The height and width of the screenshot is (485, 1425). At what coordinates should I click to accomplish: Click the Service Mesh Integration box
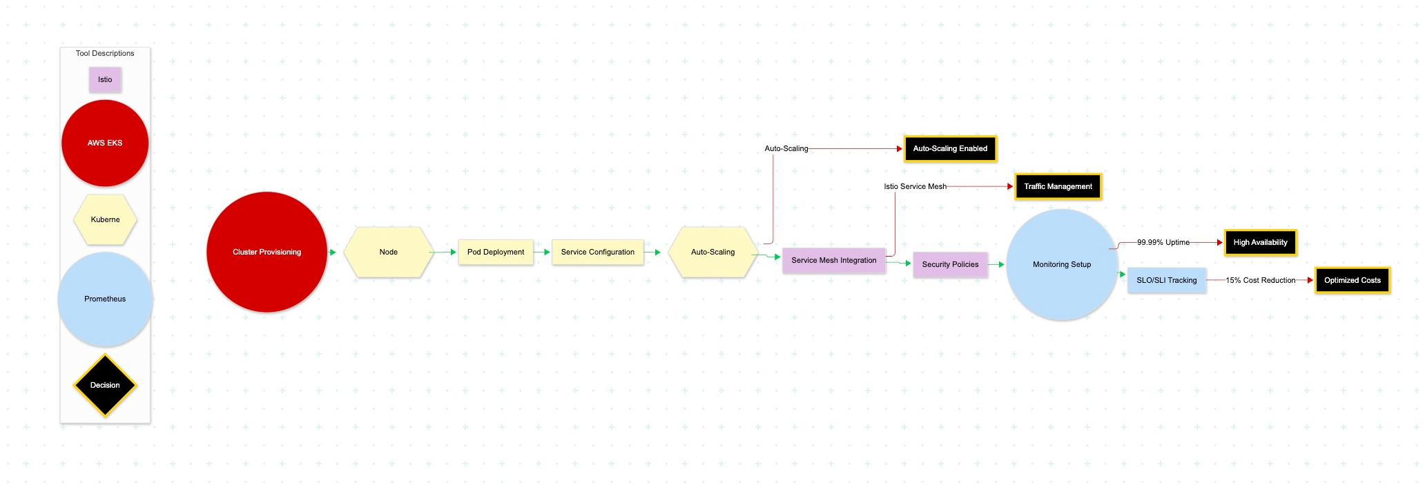tap(833, 260)
